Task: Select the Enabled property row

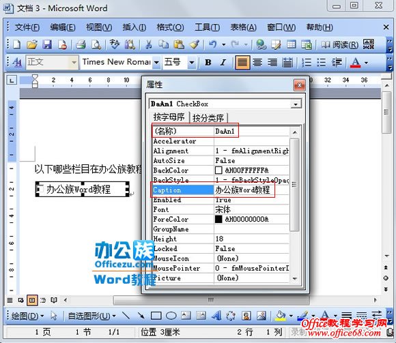Action: [x=221, y=200]
